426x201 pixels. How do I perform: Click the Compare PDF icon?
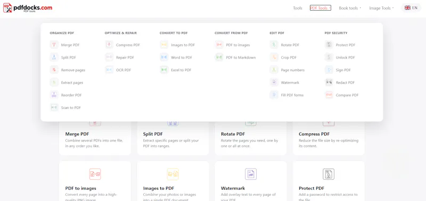[329, 95]
